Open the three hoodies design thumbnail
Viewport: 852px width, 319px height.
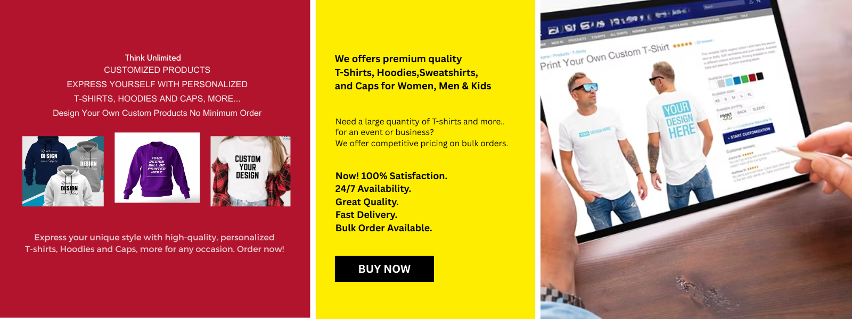coord(63,171)
